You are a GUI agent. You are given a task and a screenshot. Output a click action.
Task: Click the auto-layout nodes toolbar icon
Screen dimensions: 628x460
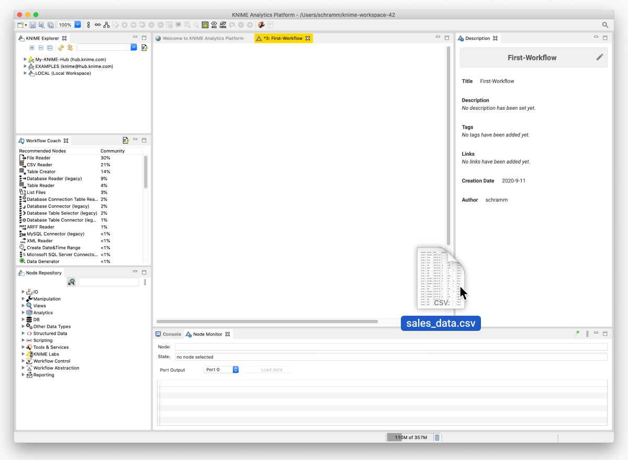[x=106, y=25]
